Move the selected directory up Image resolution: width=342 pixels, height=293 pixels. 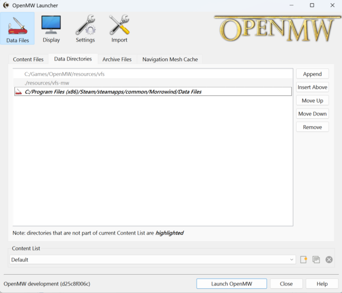(x=312, y=101)
